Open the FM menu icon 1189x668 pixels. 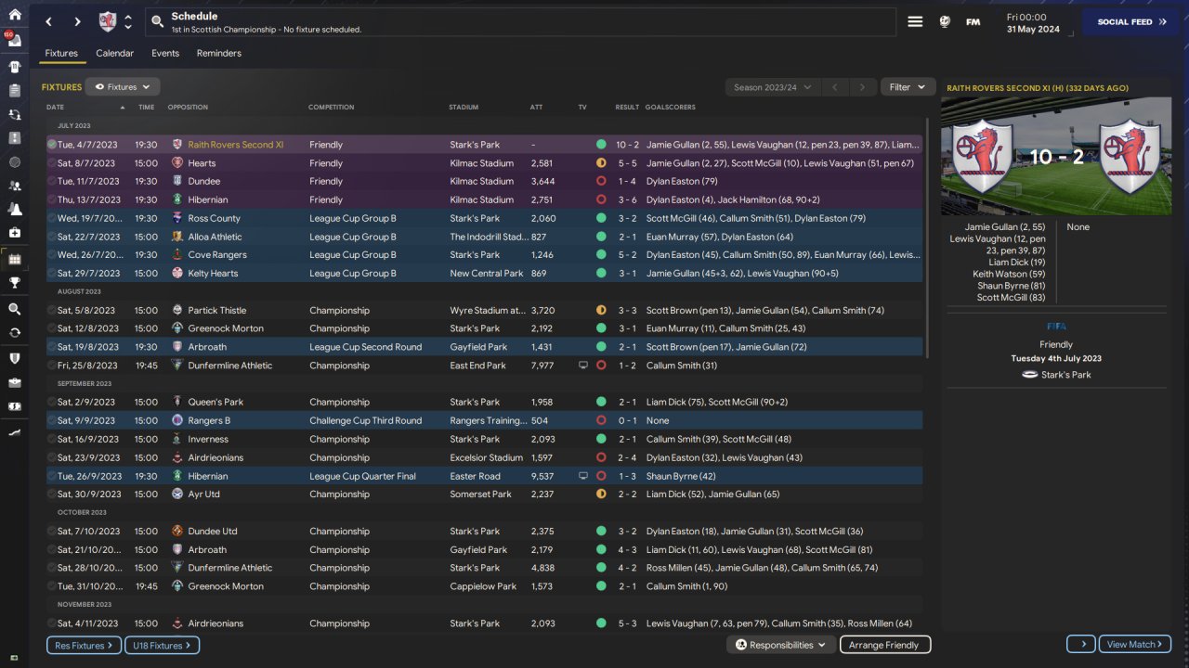[973, 21]
